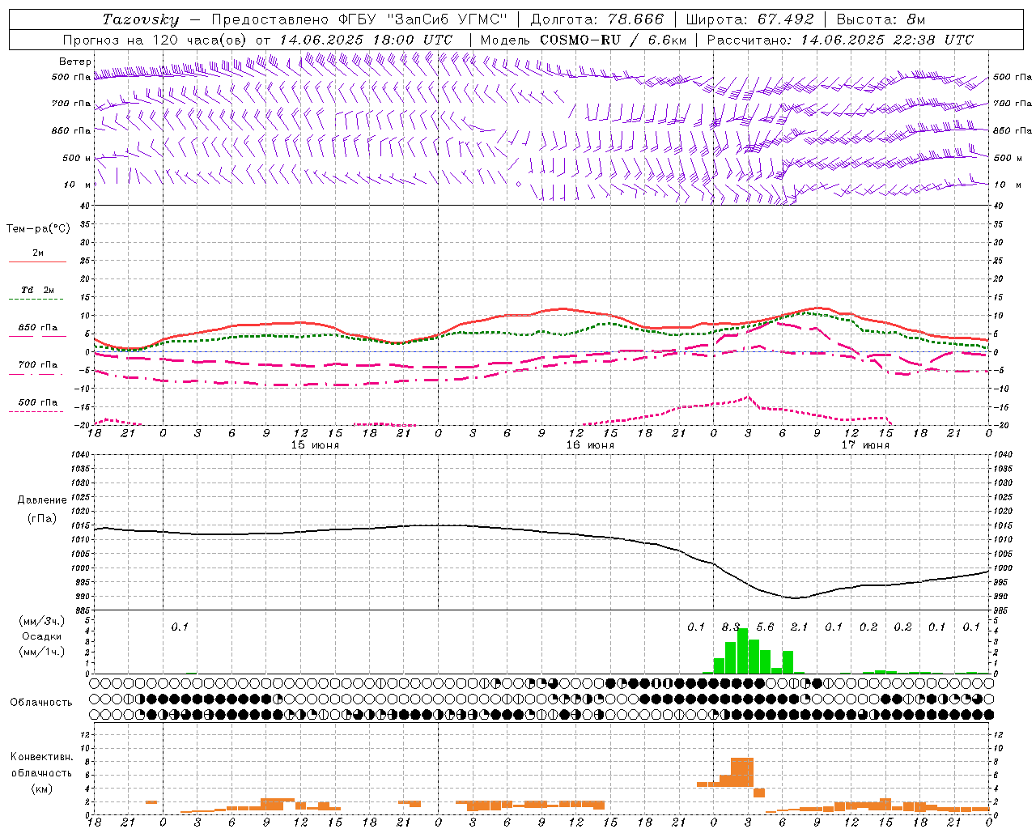The image size is (1036, 829).
Task: Click the '700 гПа' temperature legend entry
Action: pos(38,365)
